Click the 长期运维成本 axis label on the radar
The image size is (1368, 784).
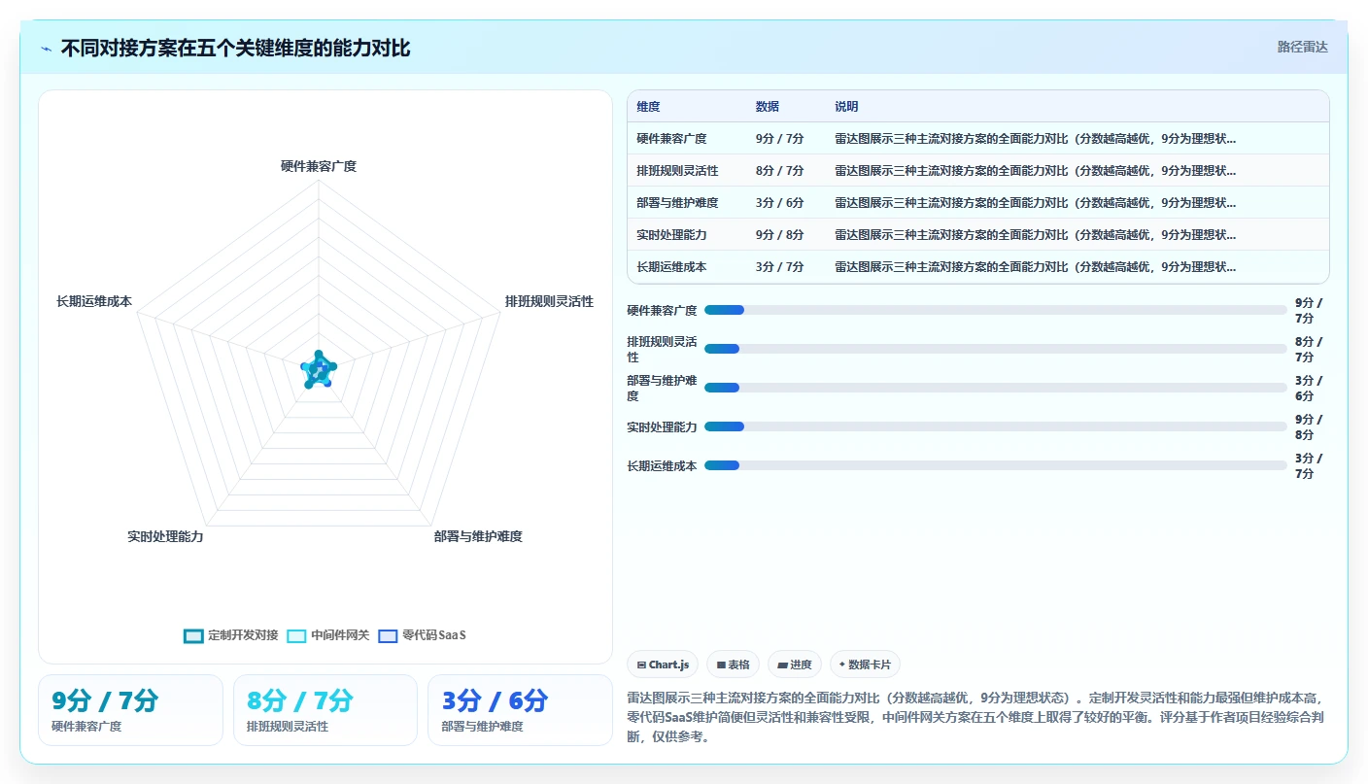[94, 302]
